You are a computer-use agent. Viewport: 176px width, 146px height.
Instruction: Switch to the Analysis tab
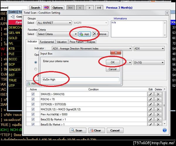pyautogui.click(x=91, y=42)
